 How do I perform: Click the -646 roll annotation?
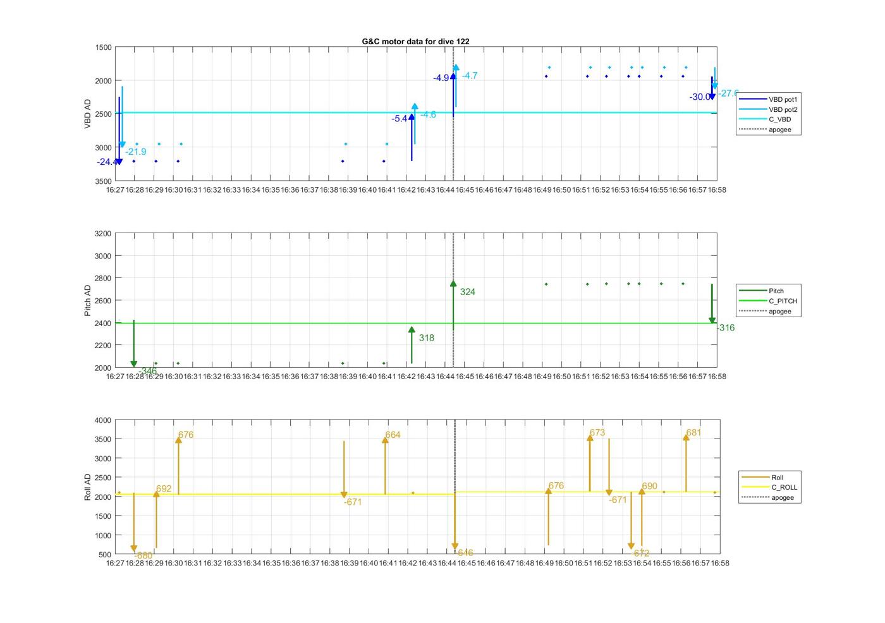point(464,553)
